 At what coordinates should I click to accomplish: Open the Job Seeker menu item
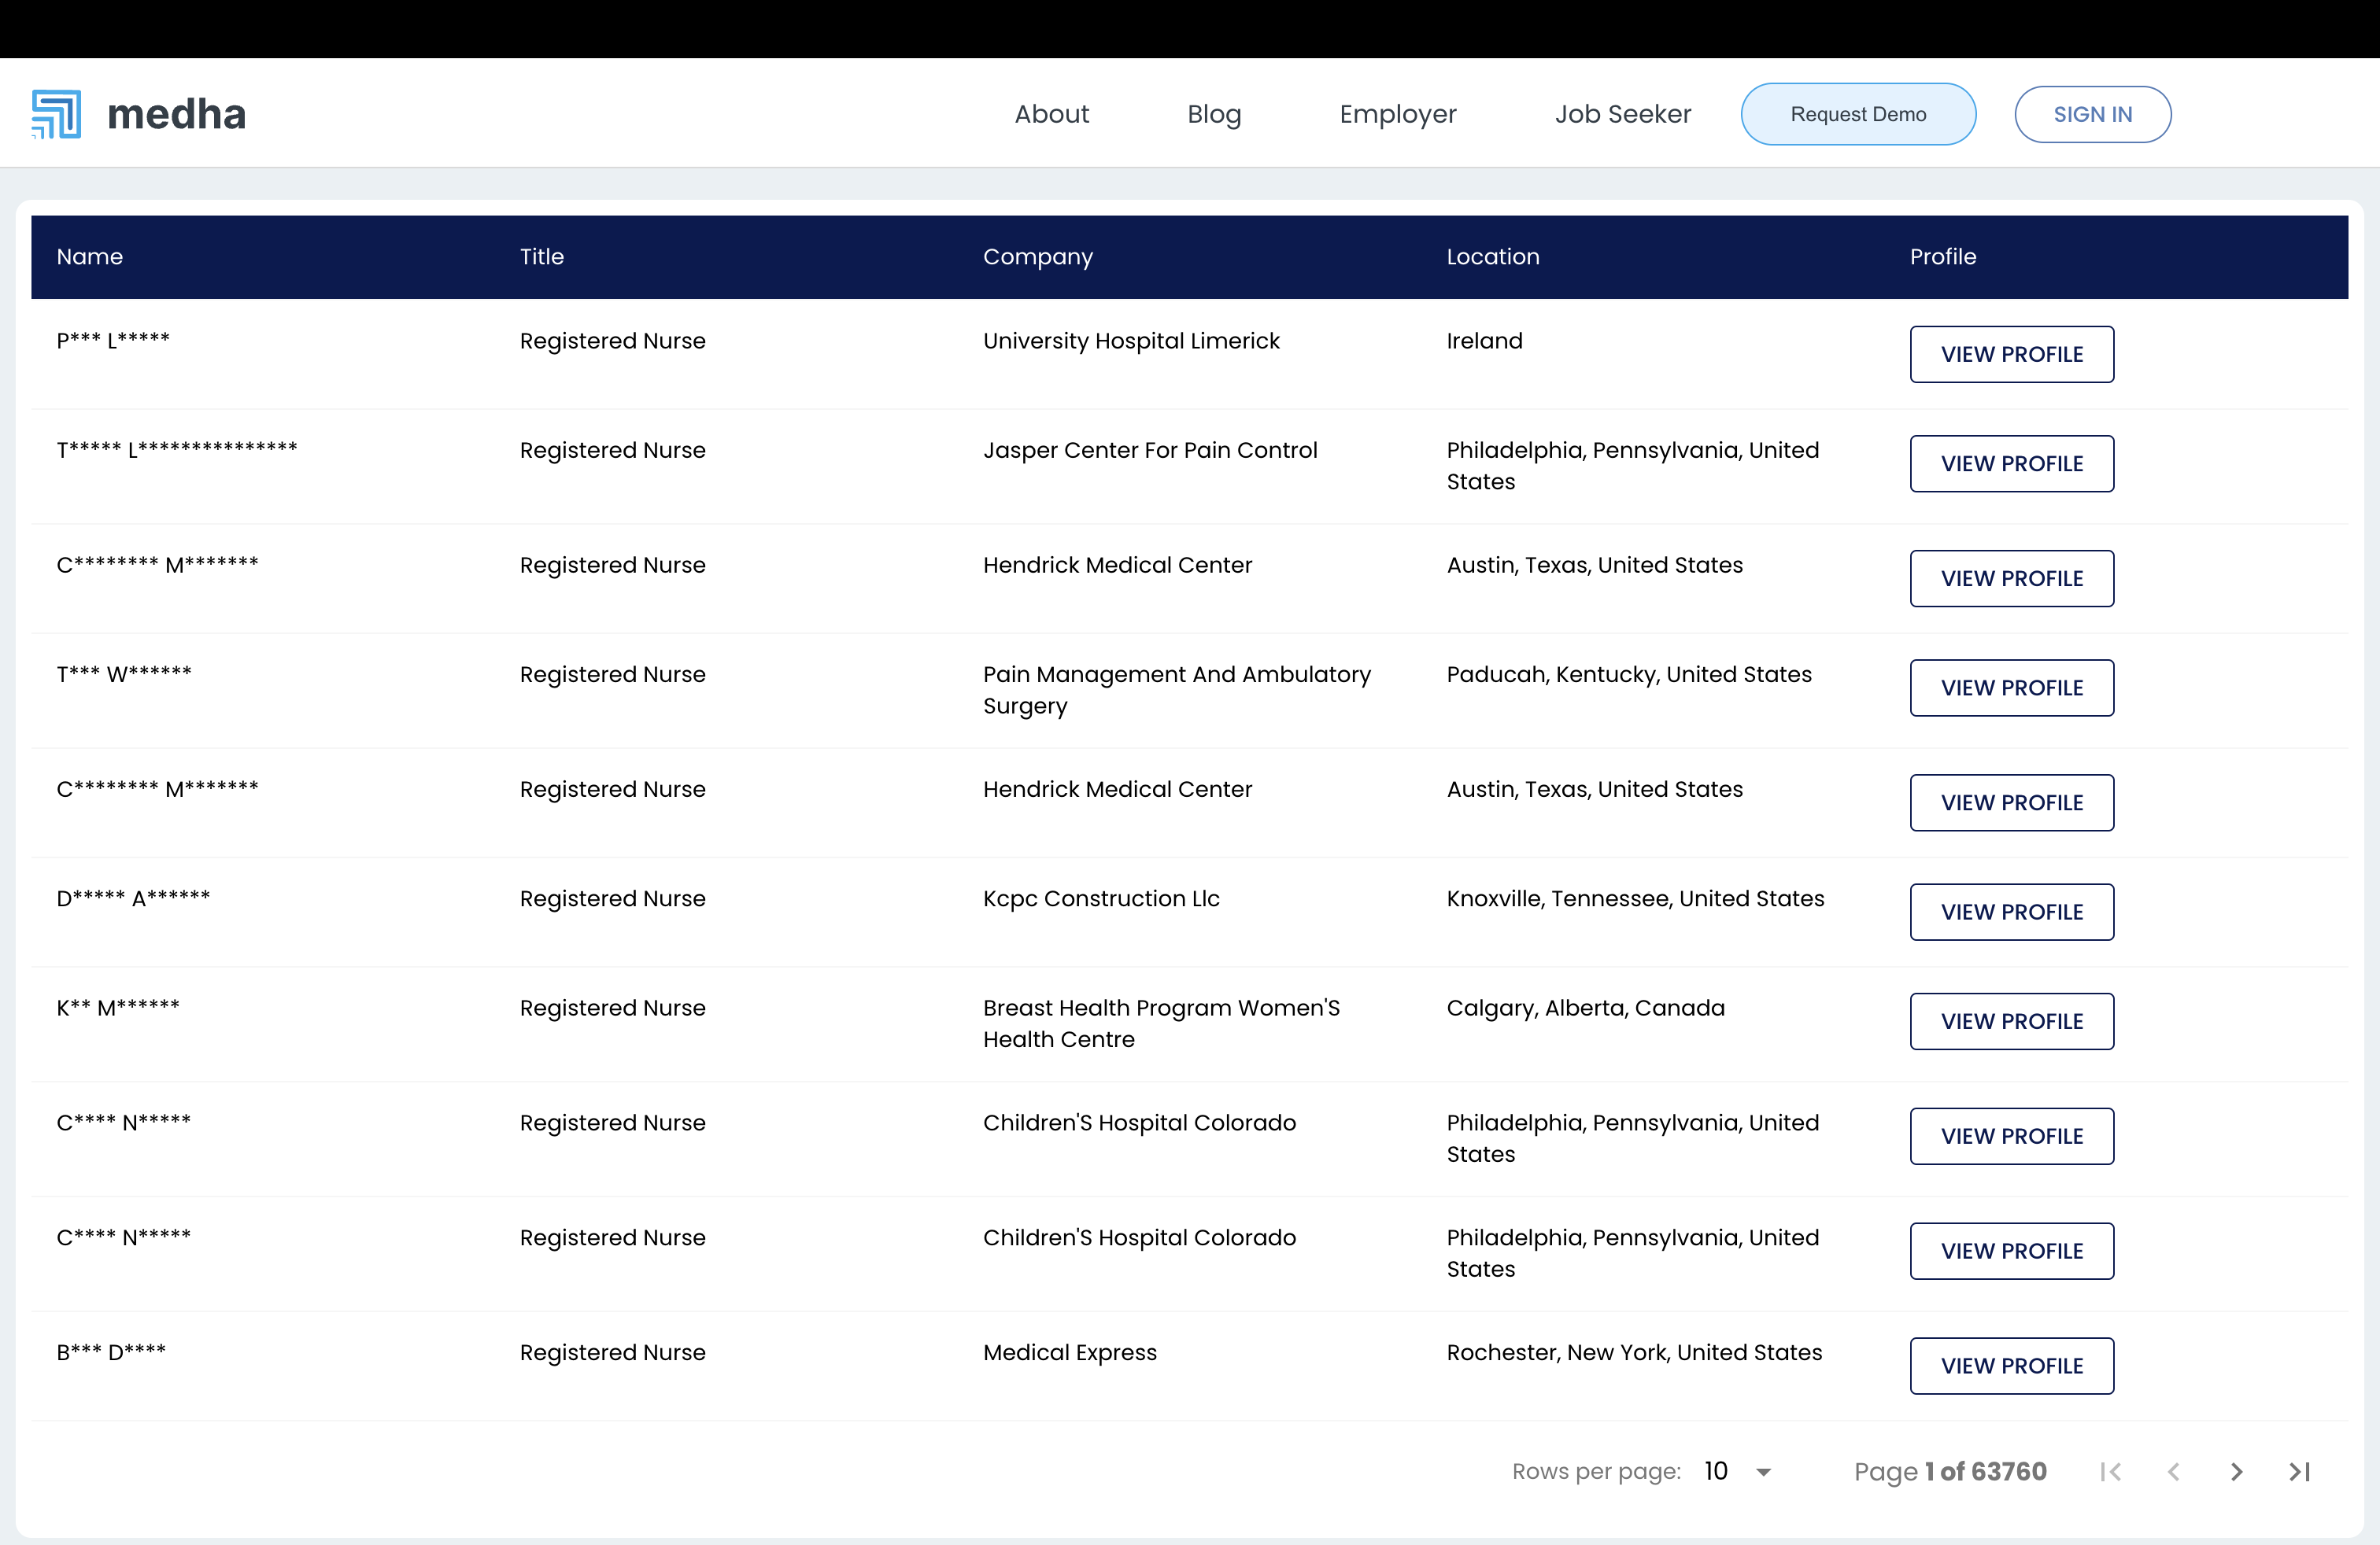1622,114
